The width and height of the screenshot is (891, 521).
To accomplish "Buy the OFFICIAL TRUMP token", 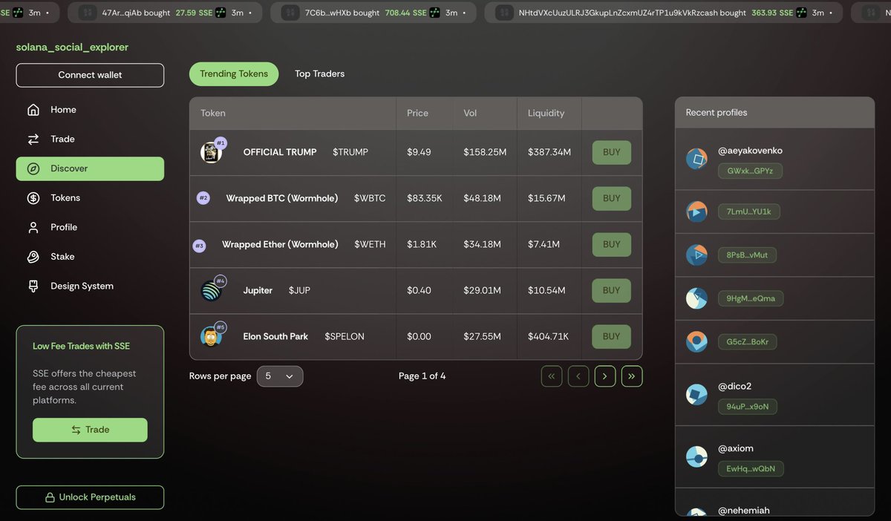I will click(x=612, y=152).
